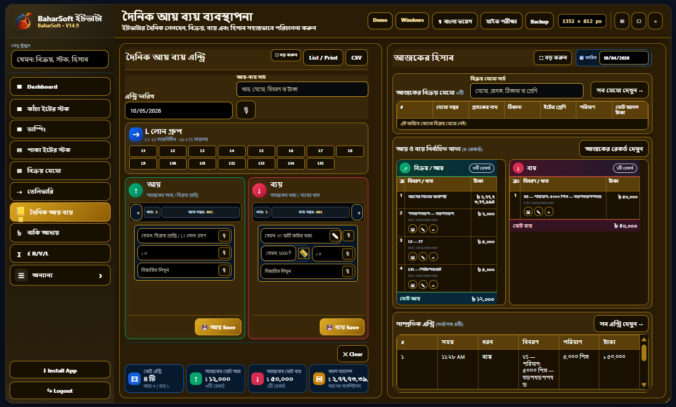
Task: Click the plus button in the আয় entry panel
Action: (x=136, y=212)
